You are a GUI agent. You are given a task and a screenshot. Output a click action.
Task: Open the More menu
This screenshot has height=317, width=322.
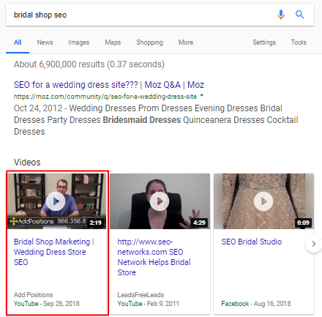click(186, 42)
